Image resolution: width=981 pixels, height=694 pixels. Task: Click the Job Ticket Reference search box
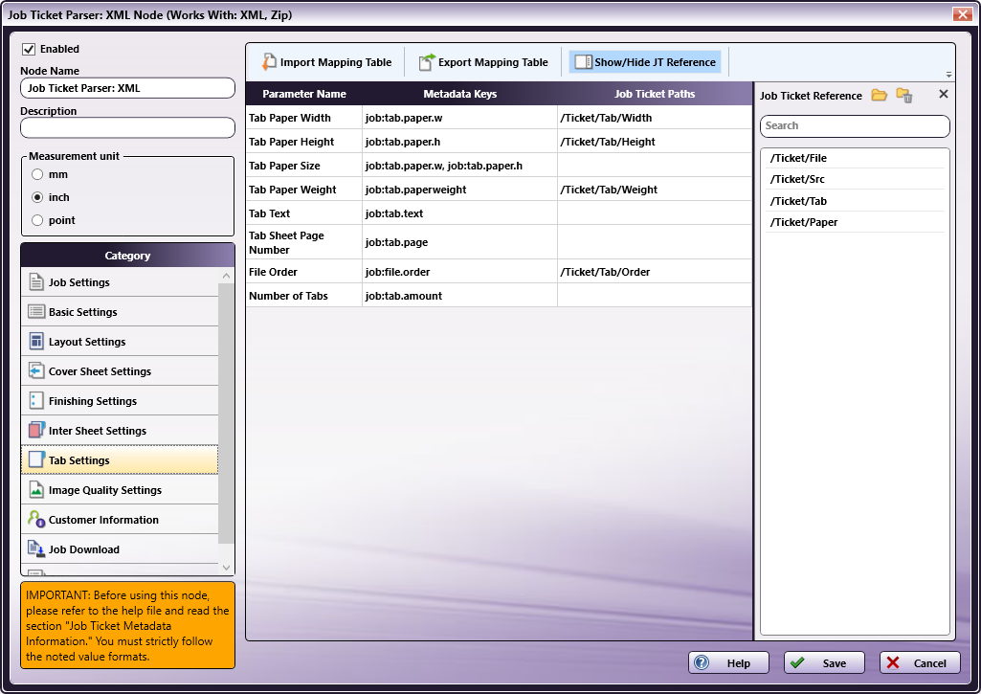855,125
